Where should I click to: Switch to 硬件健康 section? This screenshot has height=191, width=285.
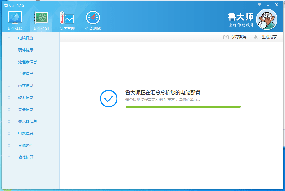coord(26,50)
